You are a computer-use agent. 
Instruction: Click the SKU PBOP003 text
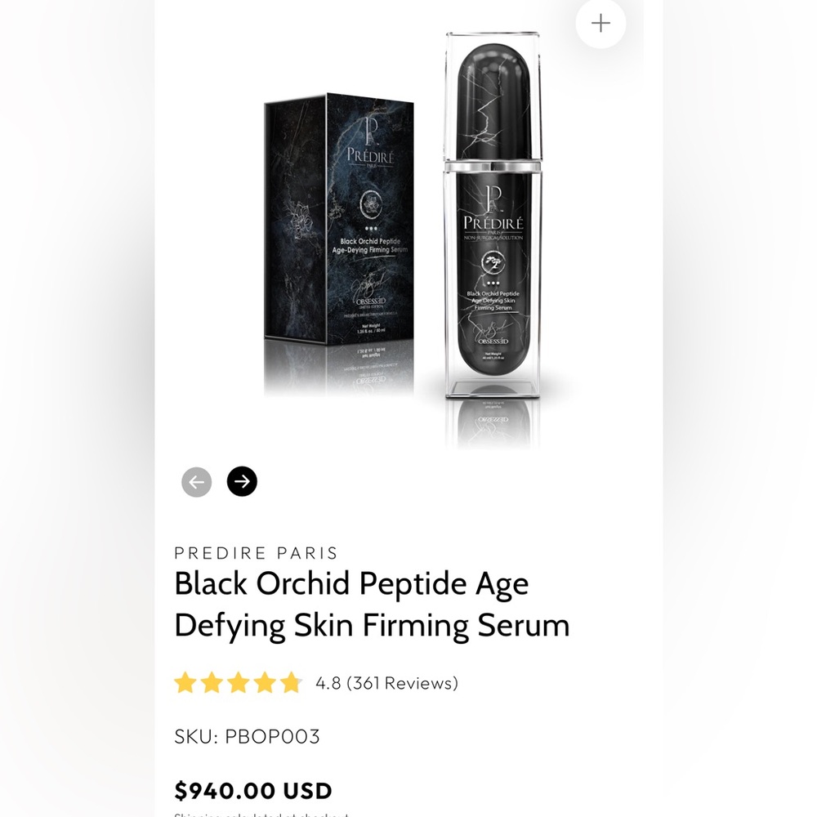pos(247,736)
